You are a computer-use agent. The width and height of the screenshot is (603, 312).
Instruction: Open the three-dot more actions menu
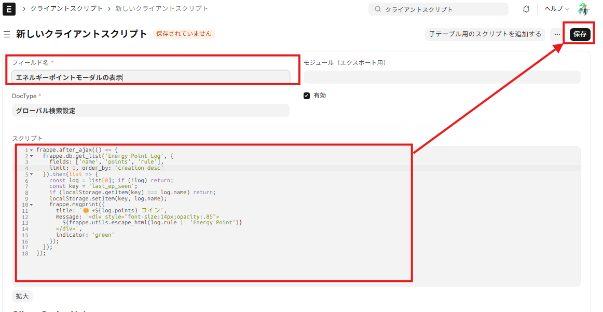pos(557,34)
